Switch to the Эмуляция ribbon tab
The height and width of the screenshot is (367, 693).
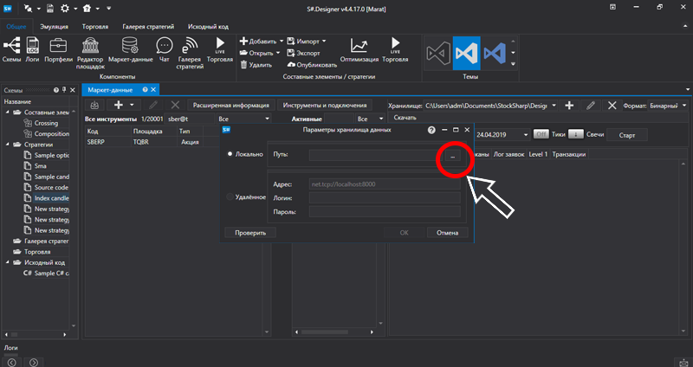pyautogui.click(x=55, y=27)
